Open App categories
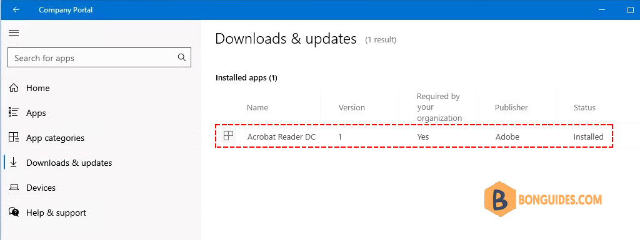640x240 pixels. (x=55, y=138)
